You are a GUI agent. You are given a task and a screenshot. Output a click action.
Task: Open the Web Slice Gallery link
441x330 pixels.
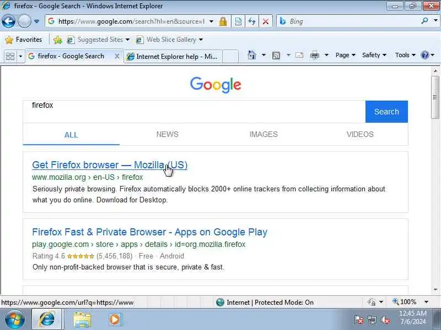coord(169,40)
